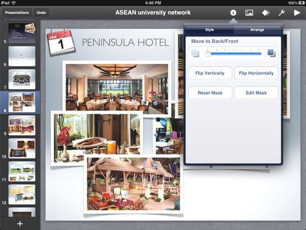Open the animation diamond icon
Screen dimensions: 306x230
(x=265, y=13)
